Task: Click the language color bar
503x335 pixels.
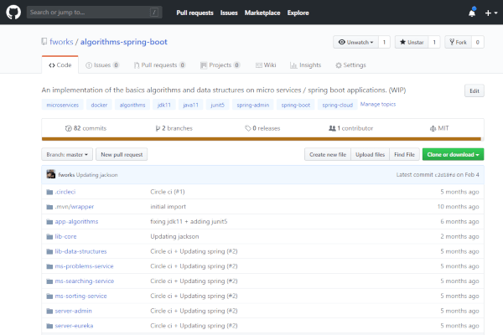Action: click(x=262, y=139)
